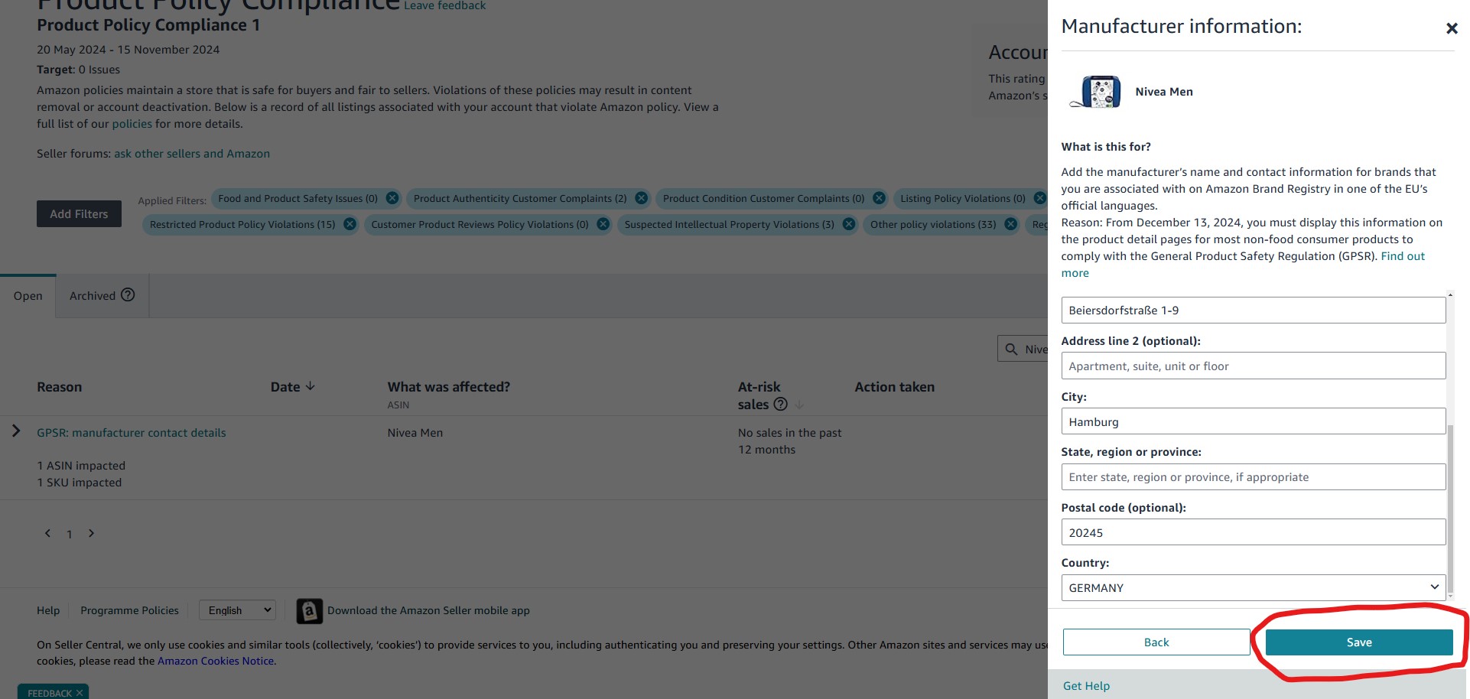The image size is (1470, 699).
Task: Remove the Suspected Intellectual Property Violations filter
Action: [849, 224]
